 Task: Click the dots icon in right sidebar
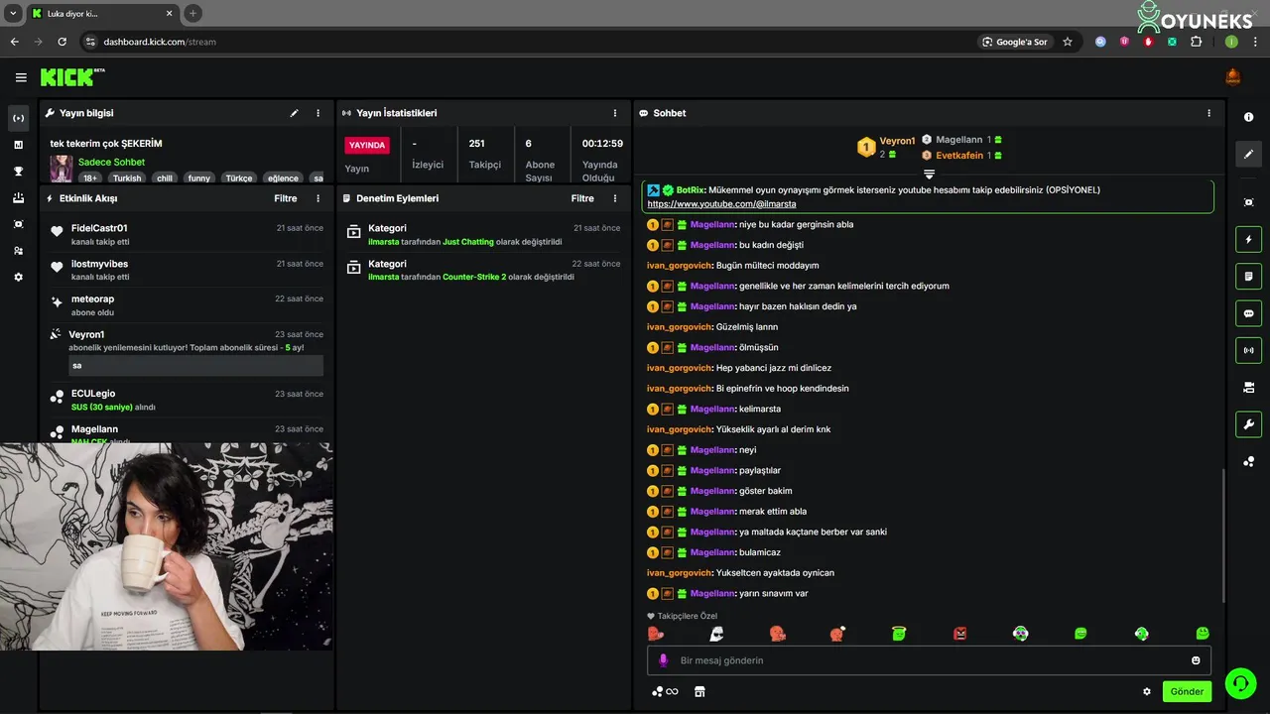coord(1248,461)
